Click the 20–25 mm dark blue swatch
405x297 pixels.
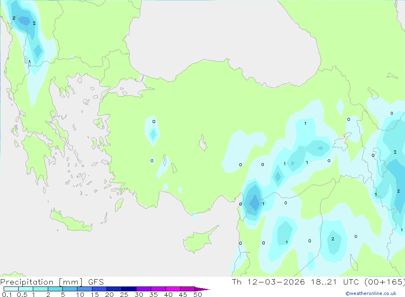[114, 289]
